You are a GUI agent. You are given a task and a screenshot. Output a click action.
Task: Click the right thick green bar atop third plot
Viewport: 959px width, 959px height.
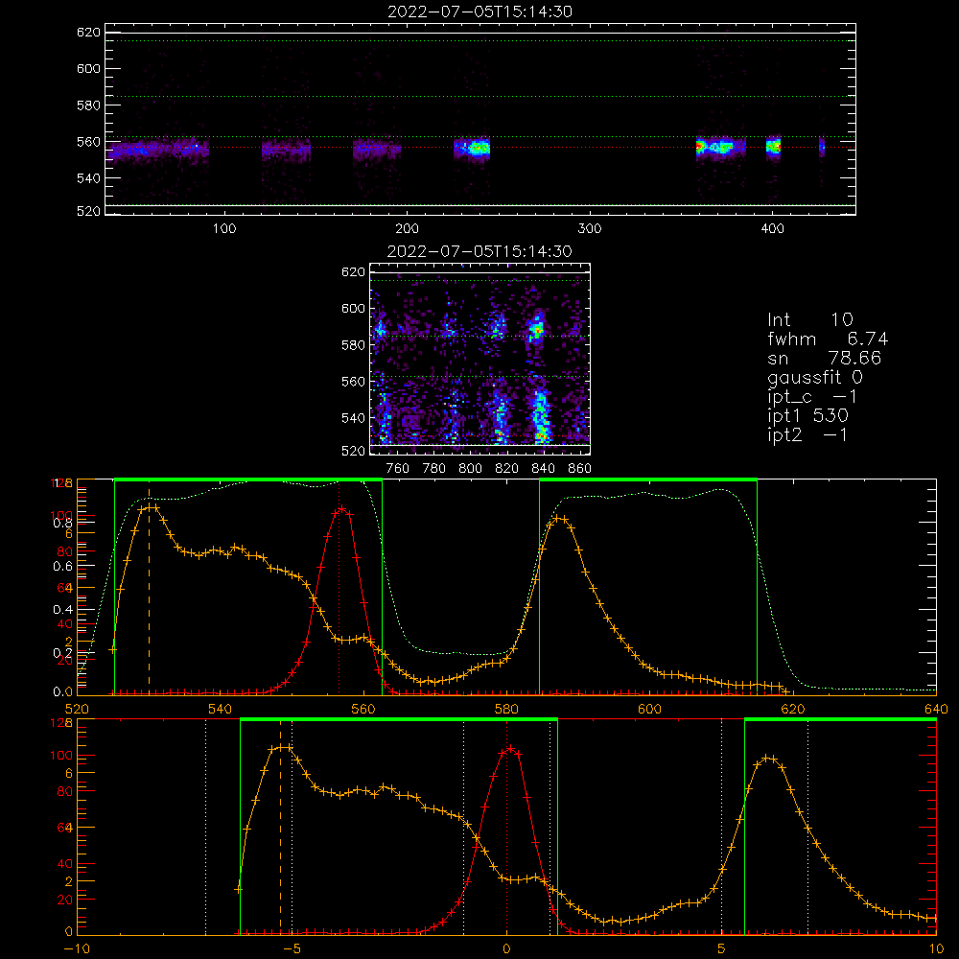[648, 480]
